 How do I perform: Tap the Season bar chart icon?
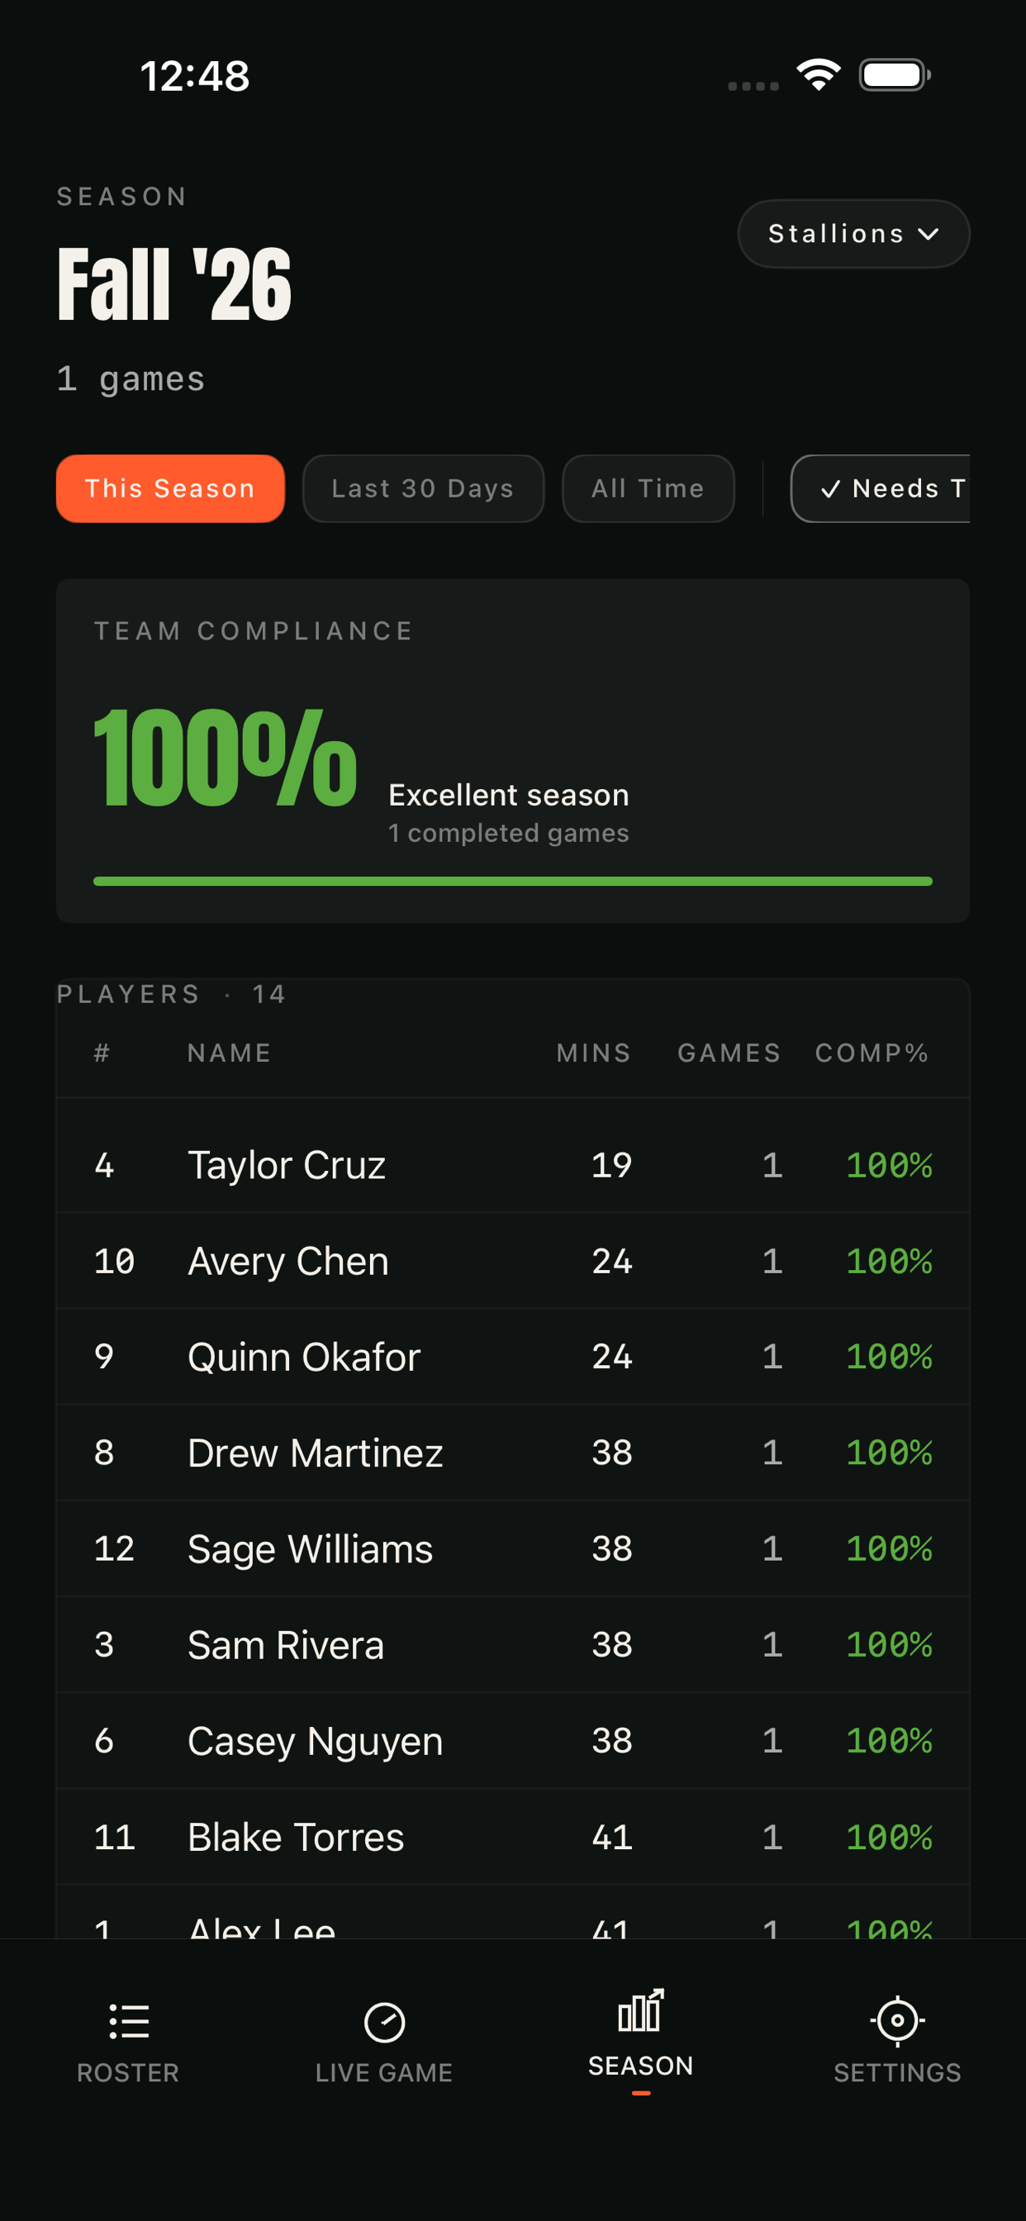640,2009
